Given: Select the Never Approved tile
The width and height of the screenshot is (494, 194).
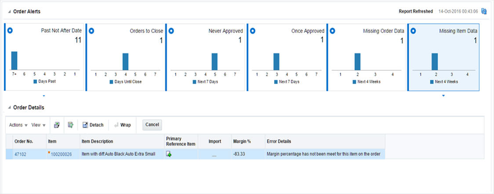Looking at the screenshot, I should (x=205, y=57).
